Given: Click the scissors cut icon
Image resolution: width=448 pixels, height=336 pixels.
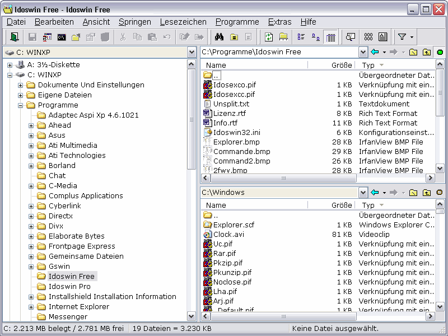Looking at the screenshot, I should 123,37.
